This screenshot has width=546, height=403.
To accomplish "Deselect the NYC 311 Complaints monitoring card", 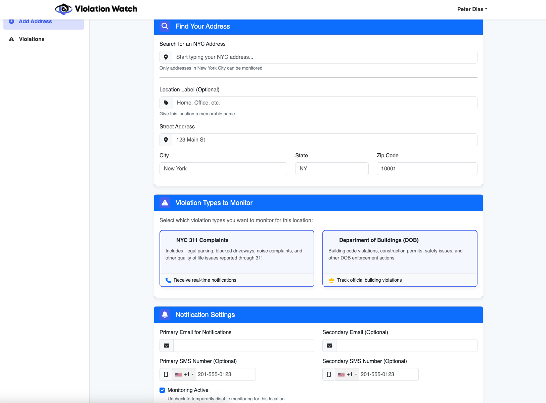I will tap(237, 254).
